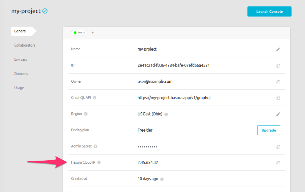The image size is (305, 192).
Task: Add a new tag with plus button
Action: 93,33
